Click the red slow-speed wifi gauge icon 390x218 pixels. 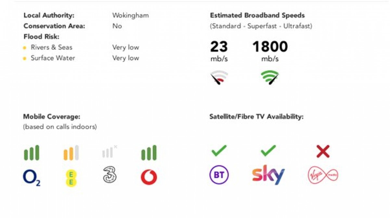[219, 78]
